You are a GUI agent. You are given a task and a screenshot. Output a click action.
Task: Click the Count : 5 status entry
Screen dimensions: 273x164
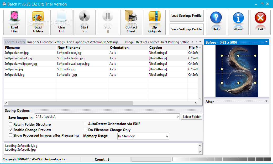(102, 159)
